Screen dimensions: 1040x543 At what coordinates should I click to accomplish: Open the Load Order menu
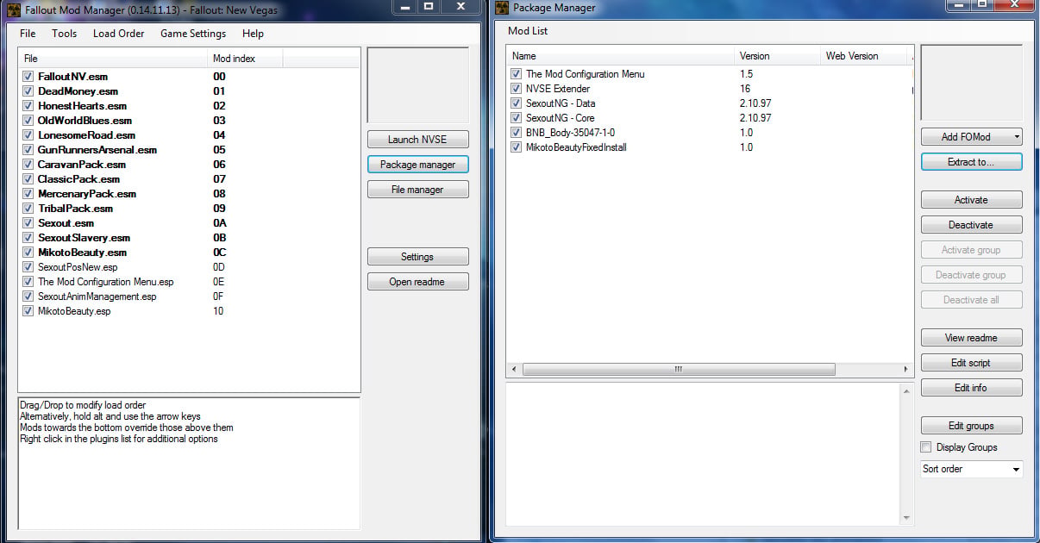coord(119,34)
